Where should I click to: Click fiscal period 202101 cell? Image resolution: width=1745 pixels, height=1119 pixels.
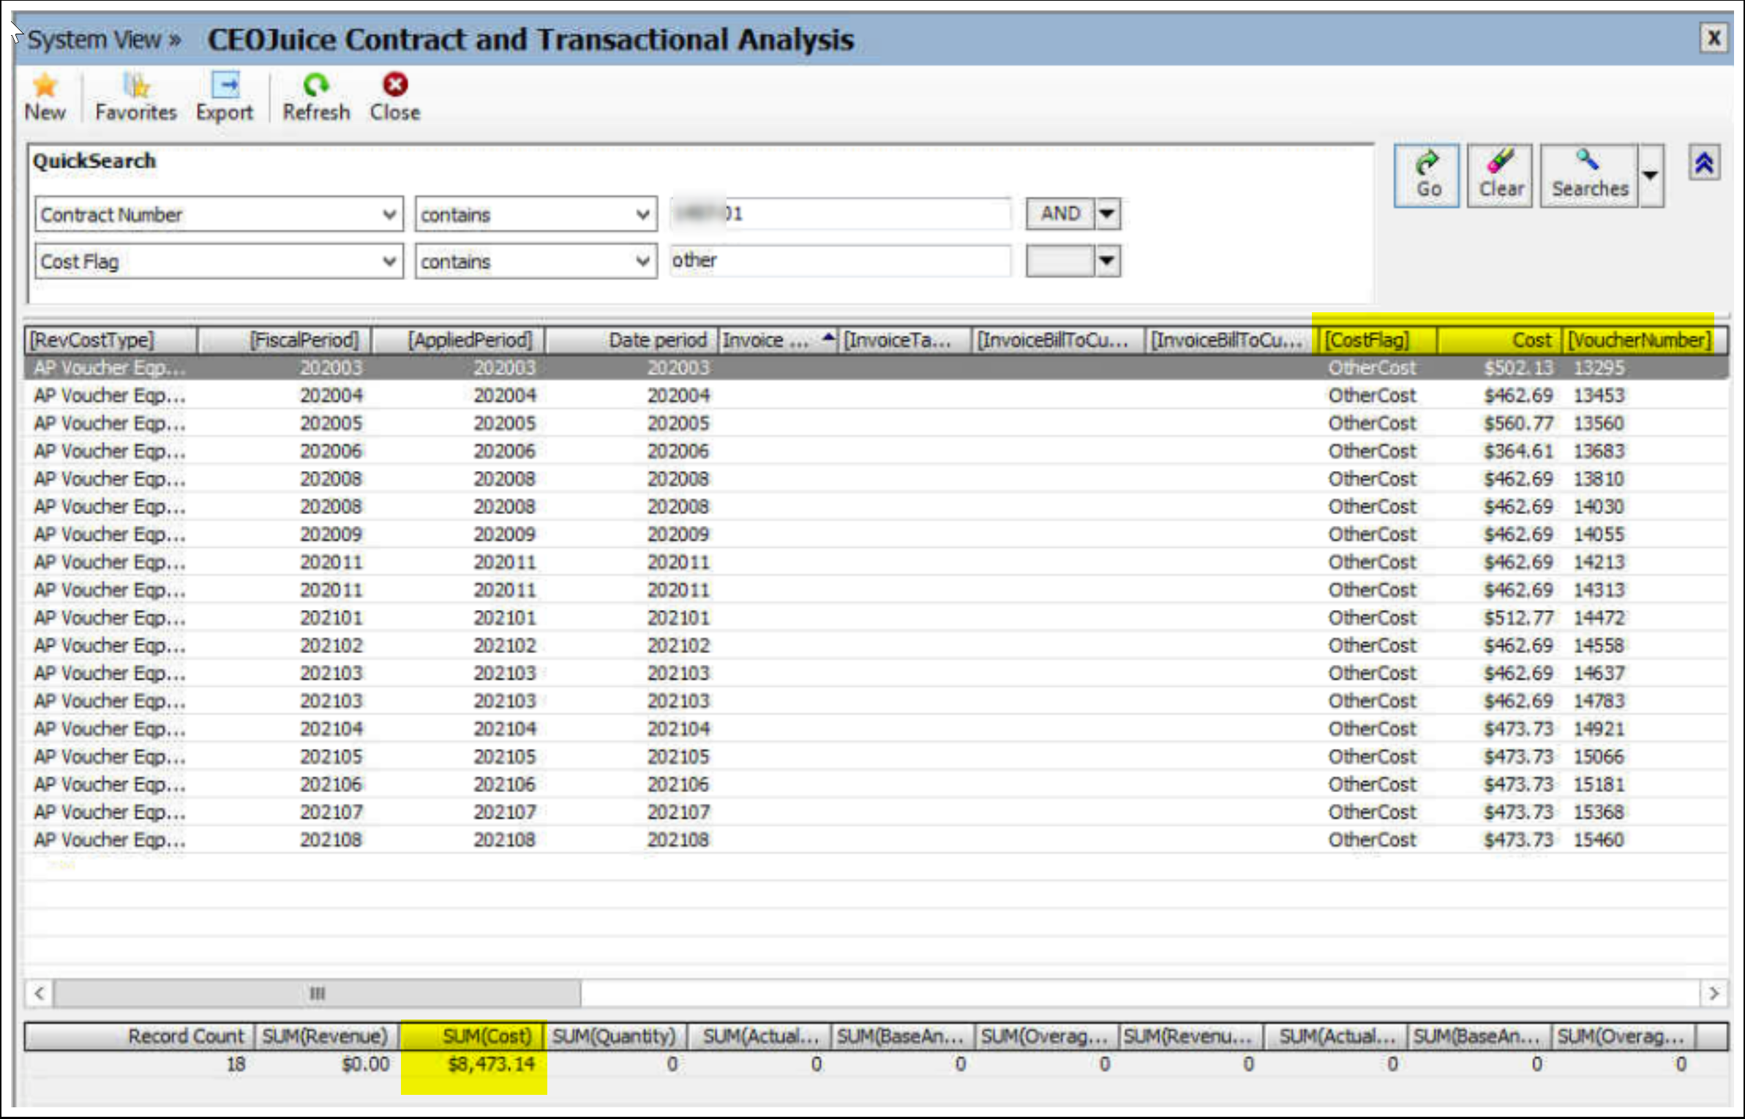331,618
